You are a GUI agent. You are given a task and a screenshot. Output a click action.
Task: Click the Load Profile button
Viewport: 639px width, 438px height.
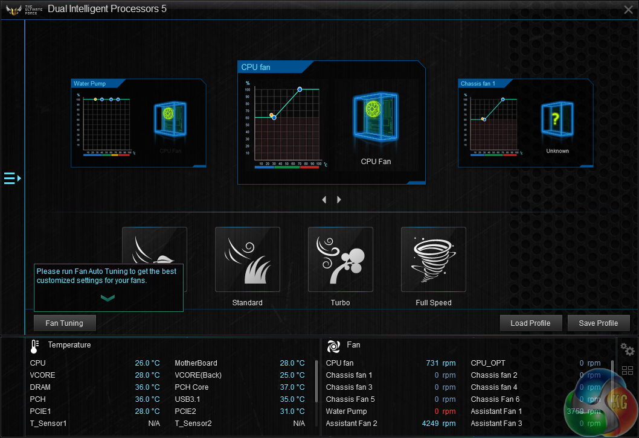click(531, 323)
